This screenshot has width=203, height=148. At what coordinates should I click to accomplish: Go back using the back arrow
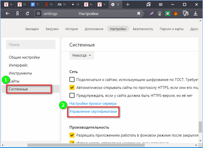pyautogui.click(x=7, y=13)
